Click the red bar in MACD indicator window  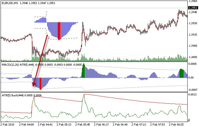pyautogui.click(x=40, y=83)
